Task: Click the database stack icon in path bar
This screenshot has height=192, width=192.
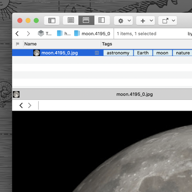Action: (41, 33)
